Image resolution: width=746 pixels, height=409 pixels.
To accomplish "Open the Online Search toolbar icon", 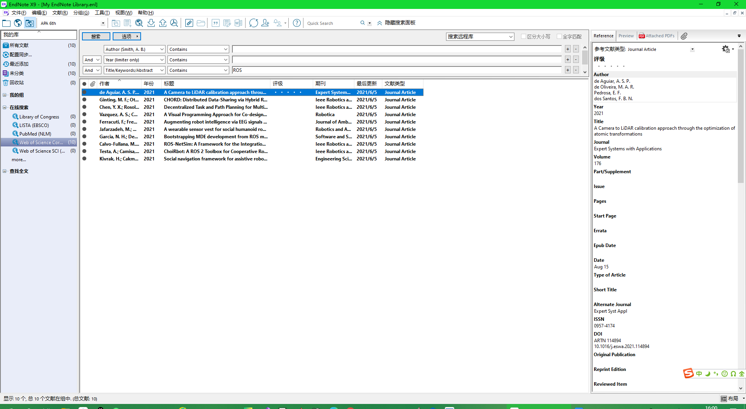I will click(x=139, y=23).
